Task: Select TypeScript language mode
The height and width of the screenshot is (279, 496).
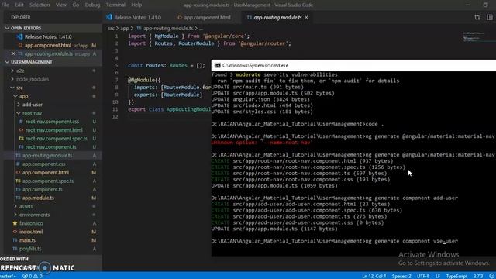Action: 456,276
